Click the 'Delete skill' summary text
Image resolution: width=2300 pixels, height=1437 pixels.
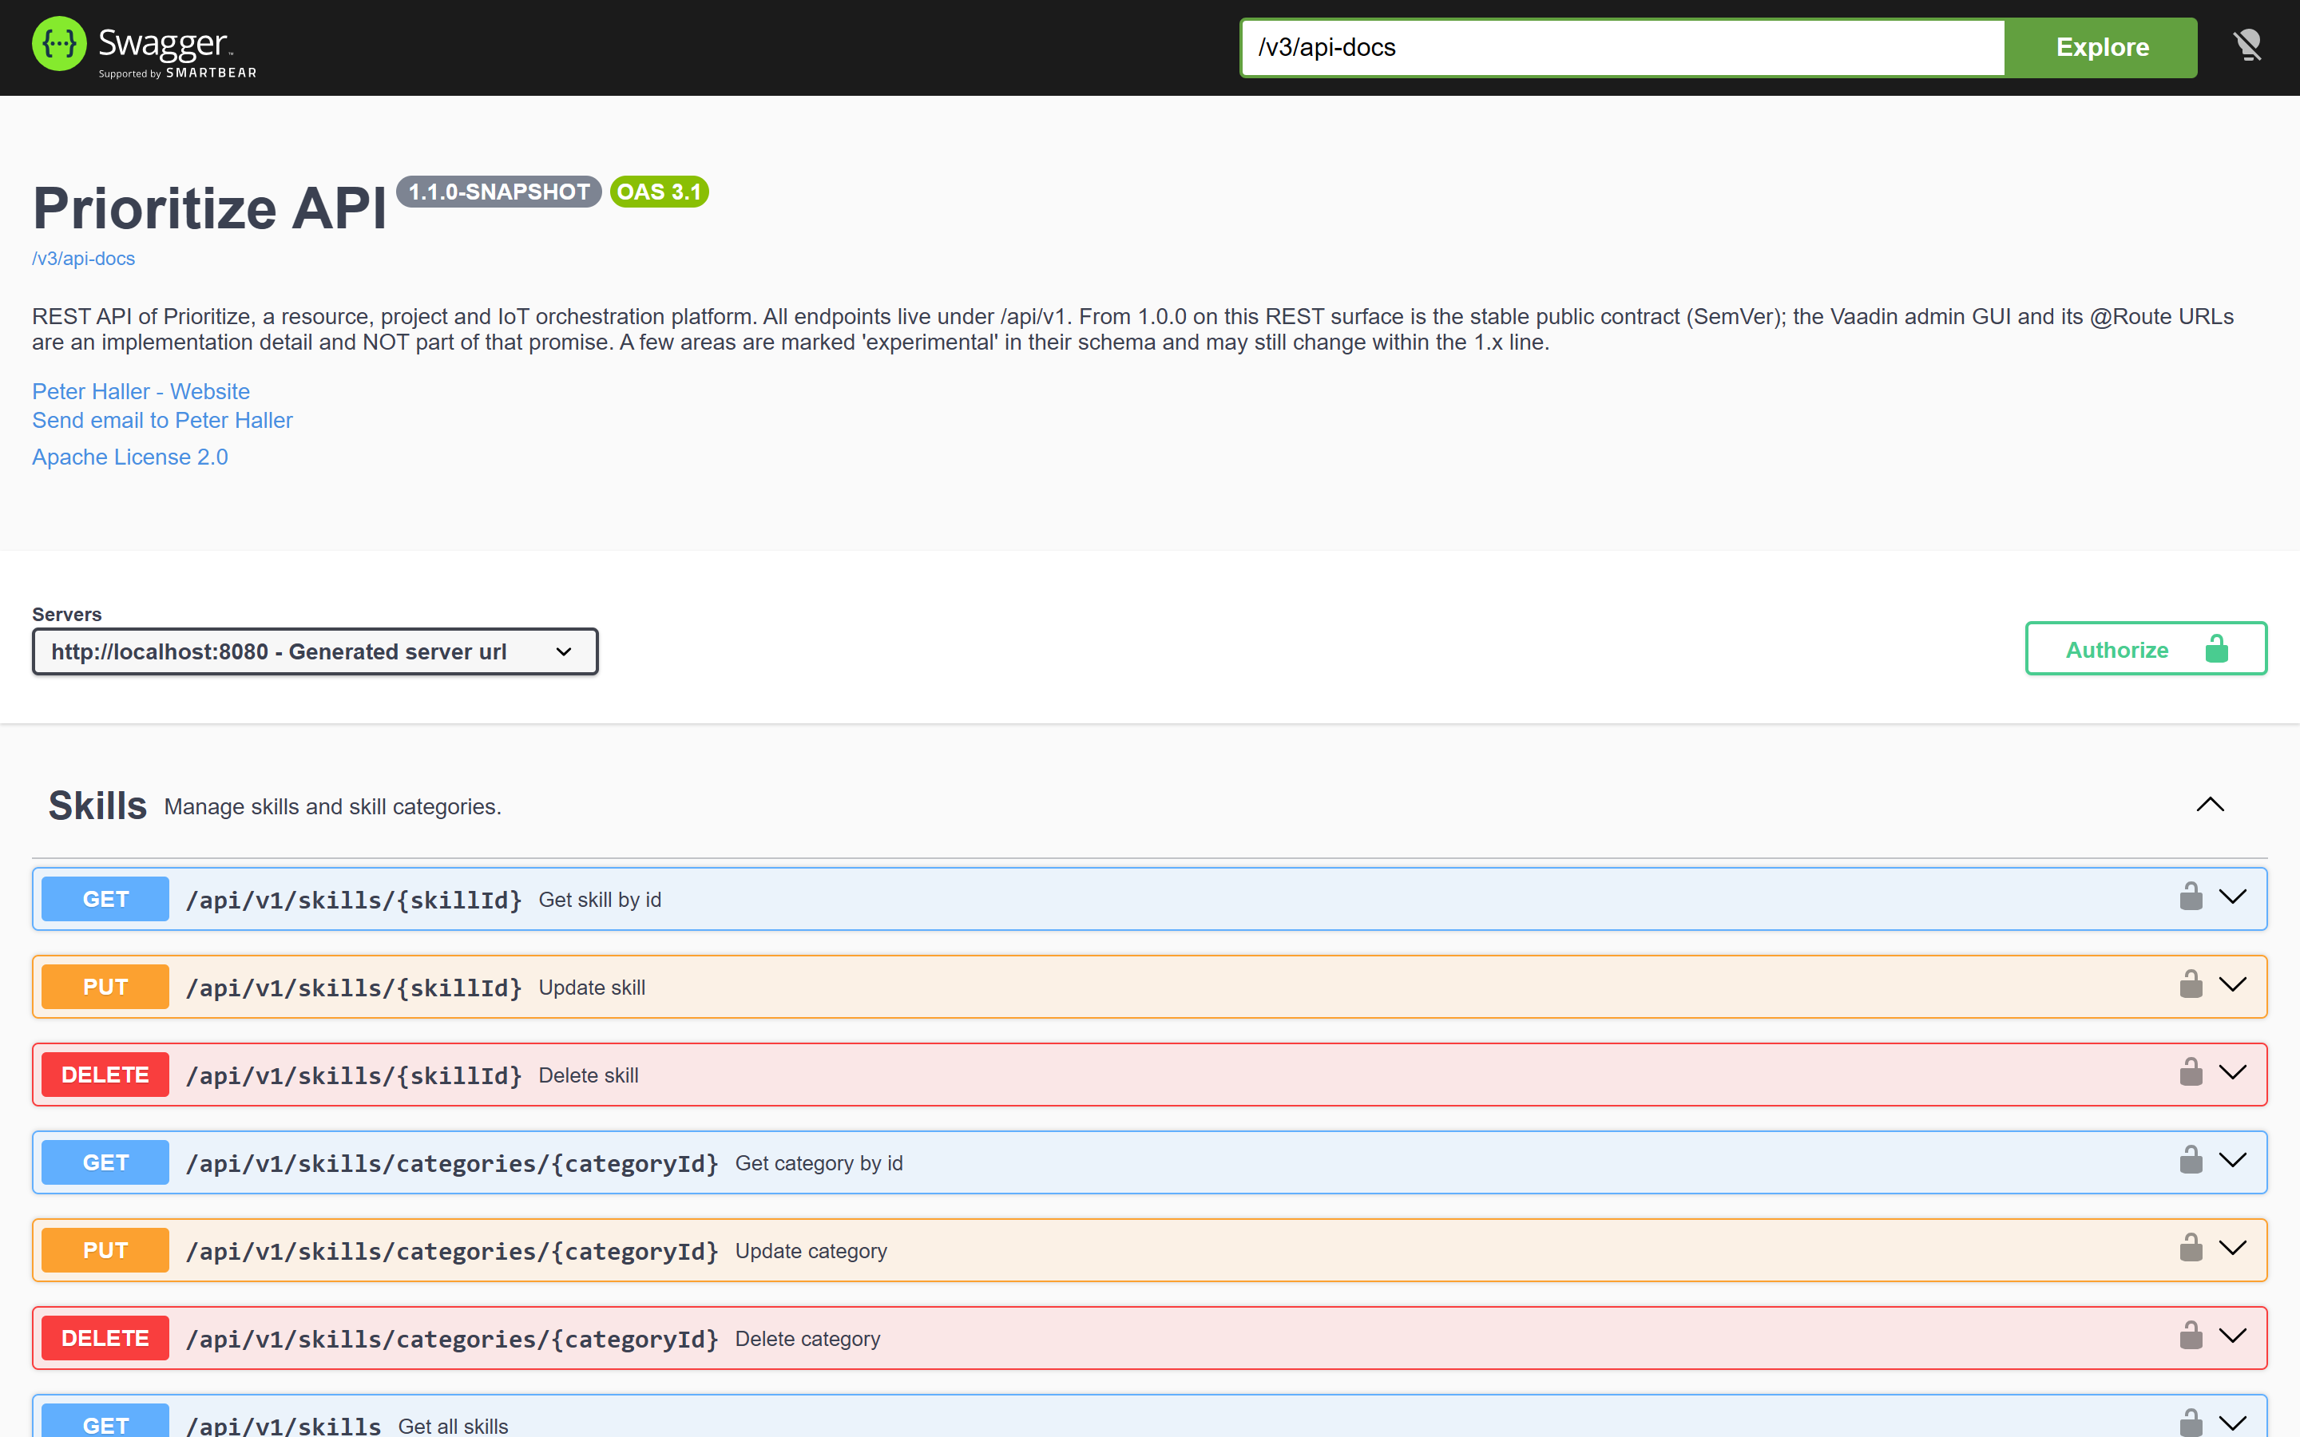(589, 1076)
